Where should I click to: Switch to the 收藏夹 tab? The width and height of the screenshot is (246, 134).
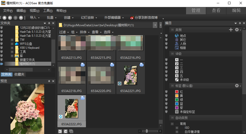[19, 74]
